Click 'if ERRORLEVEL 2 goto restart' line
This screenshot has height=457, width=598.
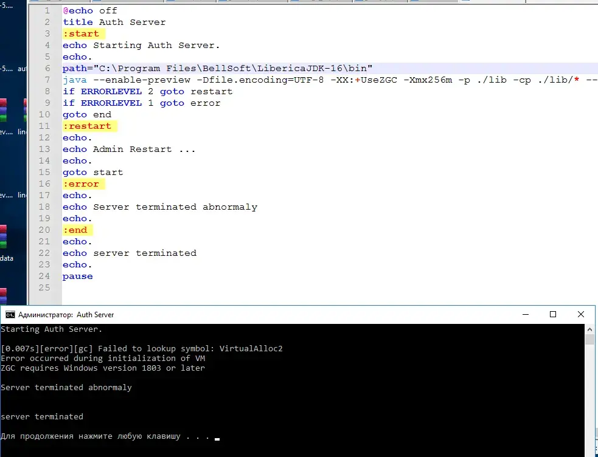point(148,91)
